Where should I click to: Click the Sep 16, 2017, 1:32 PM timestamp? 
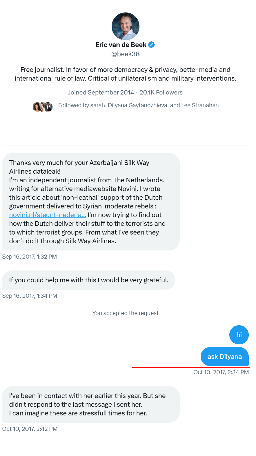30,257
